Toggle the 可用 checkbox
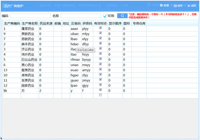 105,16
